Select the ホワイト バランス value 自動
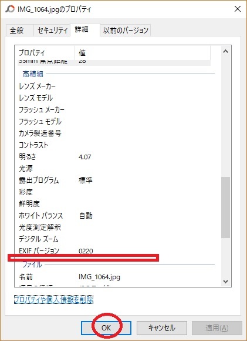 tap(86, 216)
